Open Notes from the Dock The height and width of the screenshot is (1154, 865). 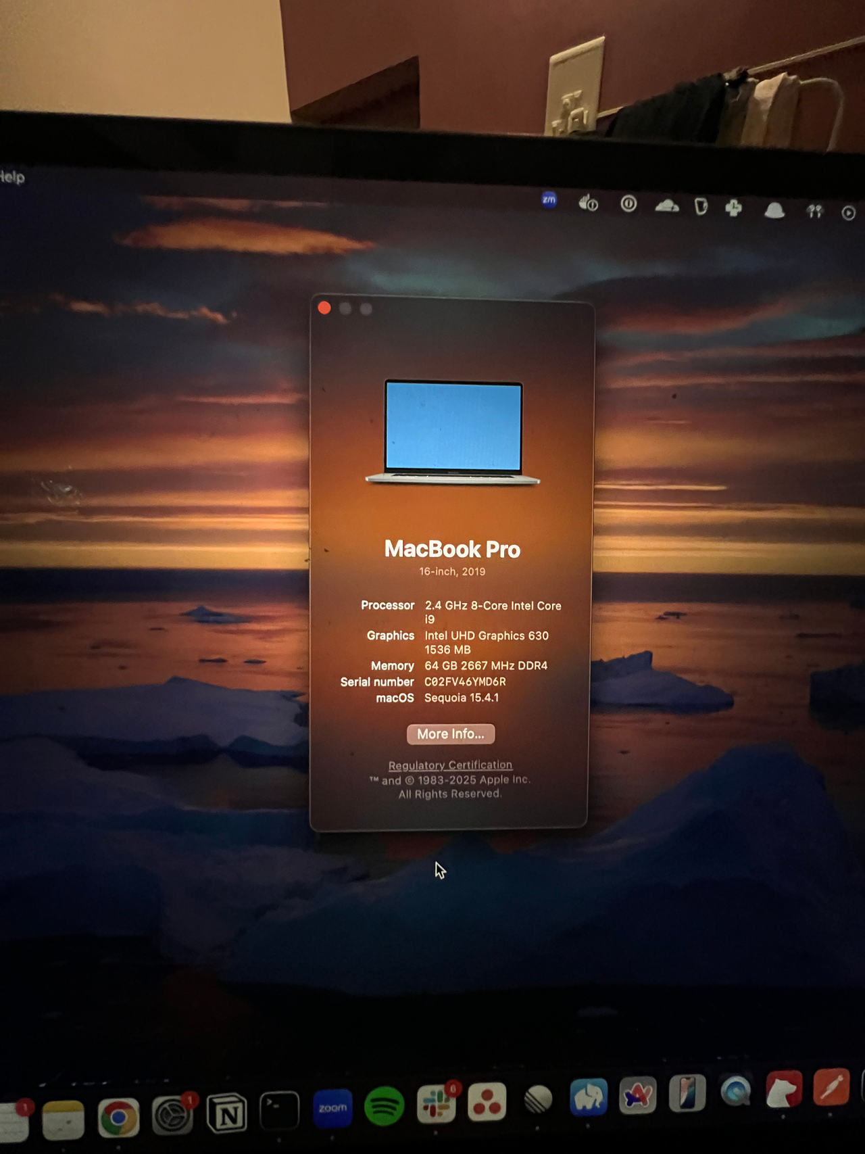coord(64,1120)
